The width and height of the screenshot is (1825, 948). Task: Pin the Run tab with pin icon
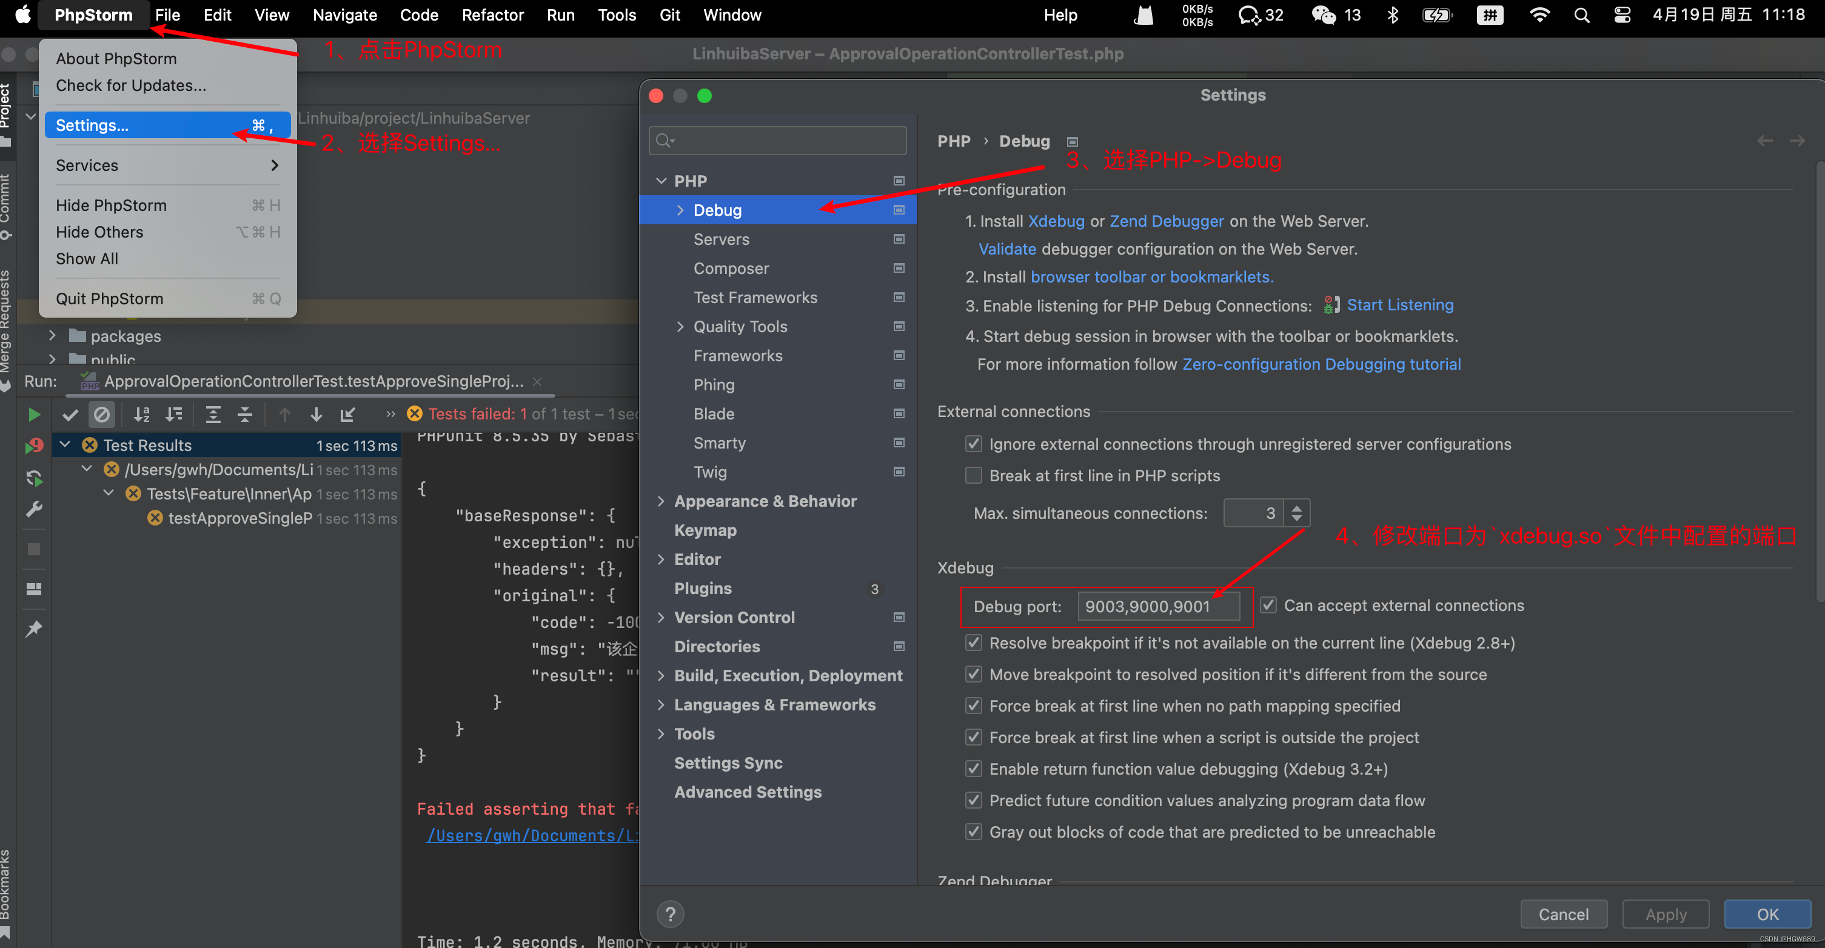tap(33, 629)
